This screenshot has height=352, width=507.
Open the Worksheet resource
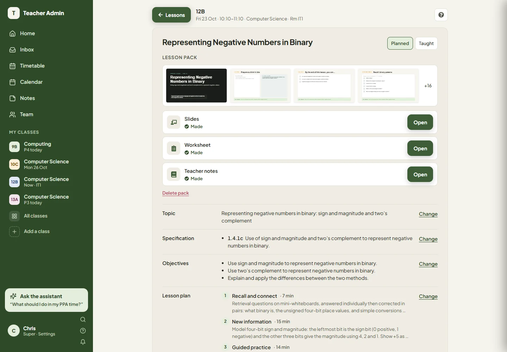click(x=420, y=148)
